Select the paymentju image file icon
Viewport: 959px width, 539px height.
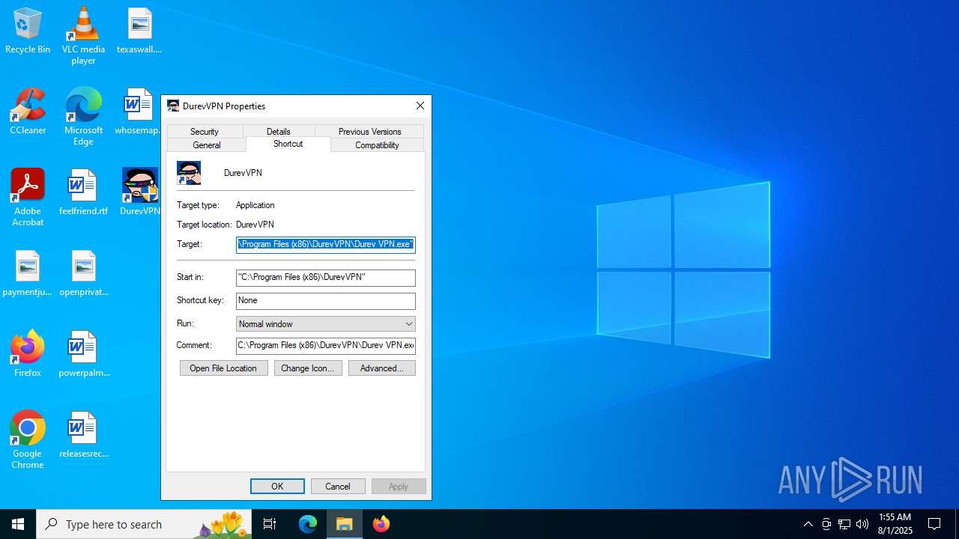tap(28, 274)
